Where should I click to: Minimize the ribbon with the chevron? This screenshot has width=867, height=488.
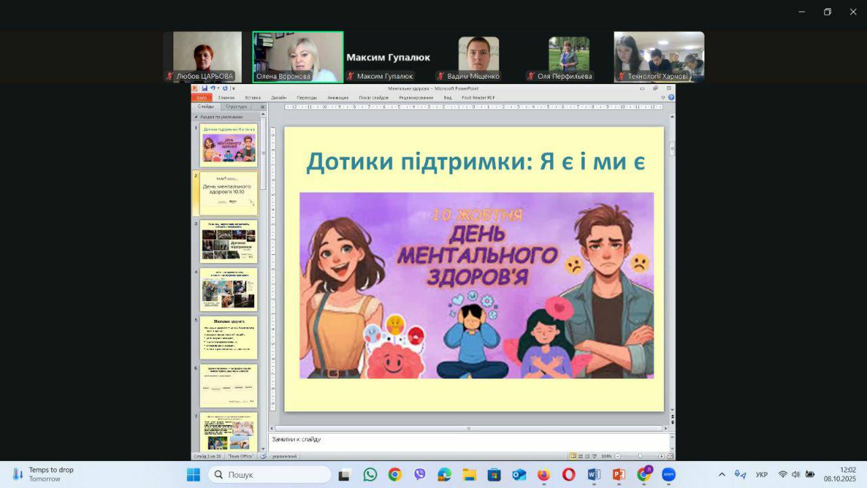[663, 98]
